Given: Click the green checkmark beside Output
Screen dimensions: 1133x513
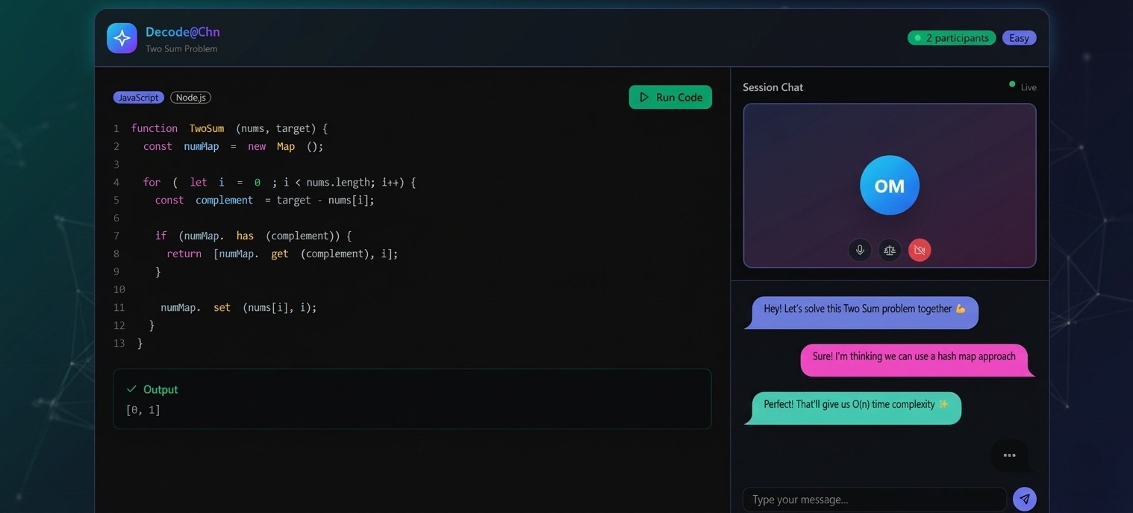Looking at the screenshot, I should [x=132, y=389].
